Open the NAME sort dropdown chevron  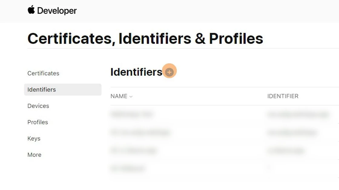click(131, 97)
